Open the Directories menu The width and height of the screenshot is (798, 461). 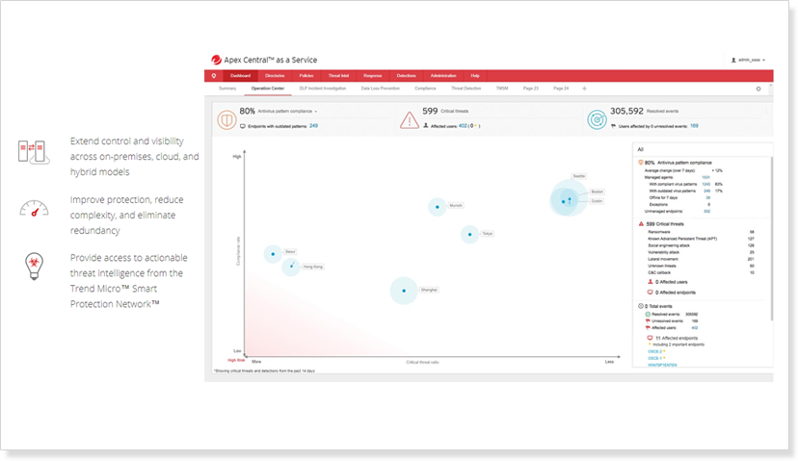pyautogui.click(x=275, y=76)
